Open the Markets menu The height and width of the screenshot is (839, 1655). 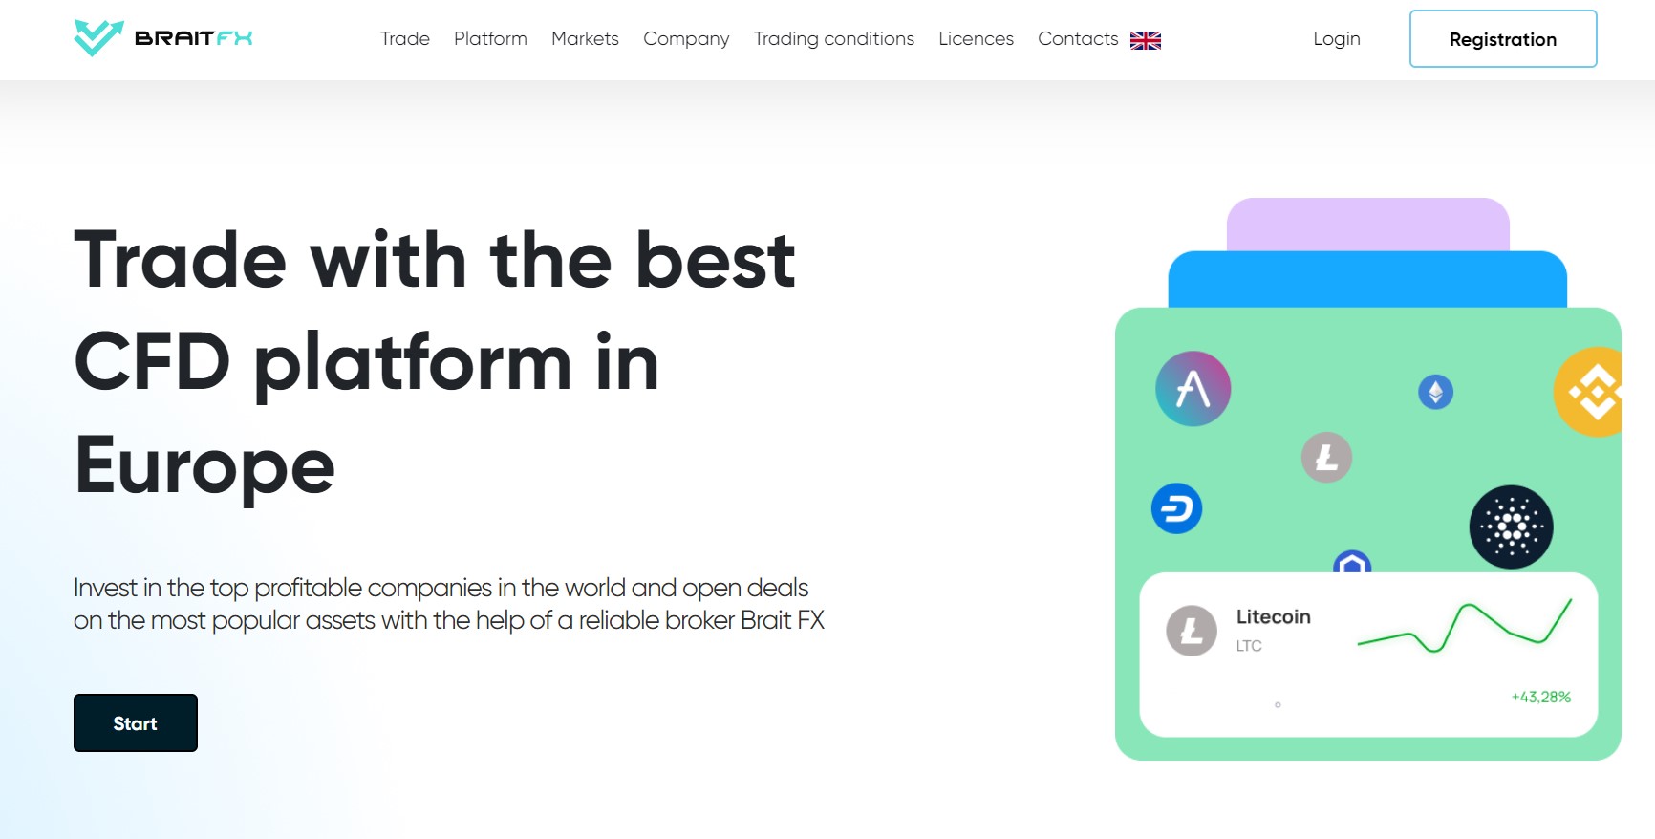click(585, 39)
